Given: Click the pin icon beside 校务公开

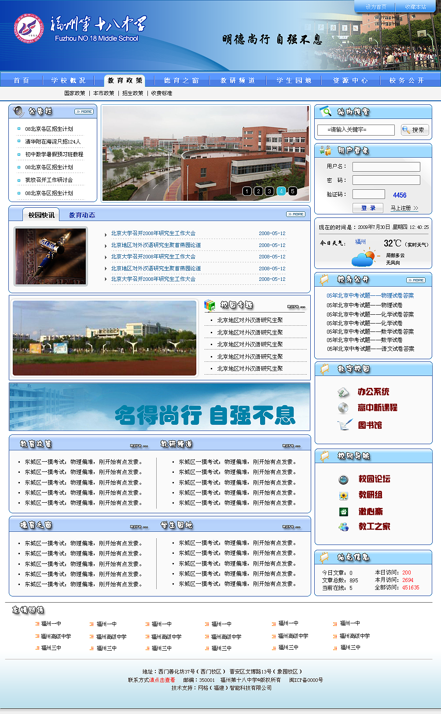Looking at the screenshot, I should tap(325, 280).
